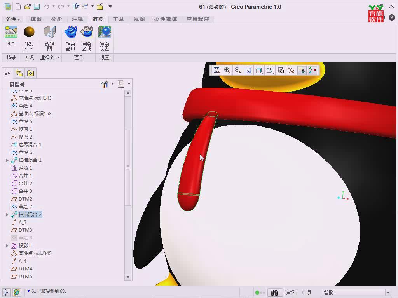
Task: Expand the 扫描混合 1 tree node
Action: (x=7, y=160)
